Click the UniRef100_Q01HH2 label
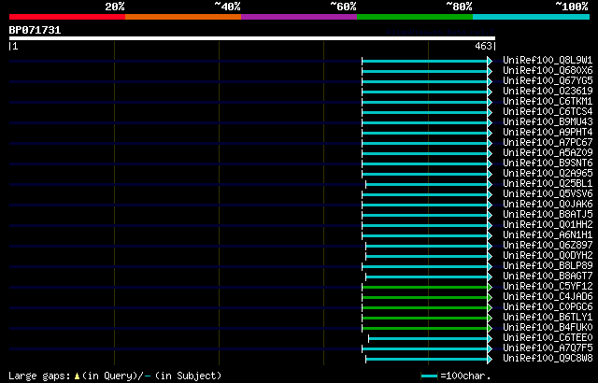The width and height of the screenshot is (598, 383). (548, 225)
